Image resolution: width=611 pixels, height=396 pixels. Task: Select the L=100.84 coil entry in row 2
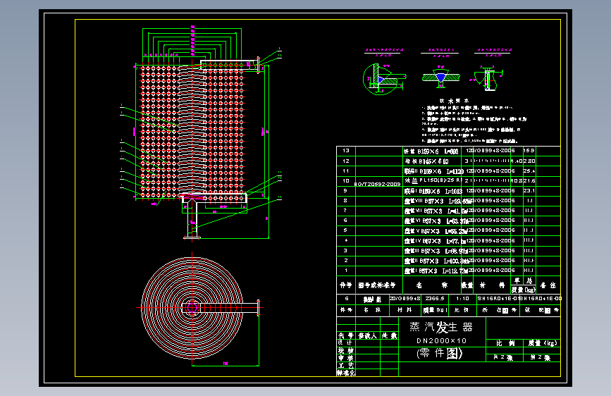[436, 261]
